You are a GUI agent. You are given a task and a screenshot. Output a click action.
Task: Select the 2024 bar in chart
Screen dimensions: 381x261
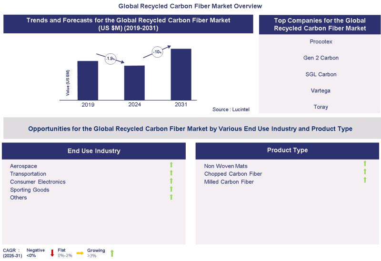pos(134,82)
